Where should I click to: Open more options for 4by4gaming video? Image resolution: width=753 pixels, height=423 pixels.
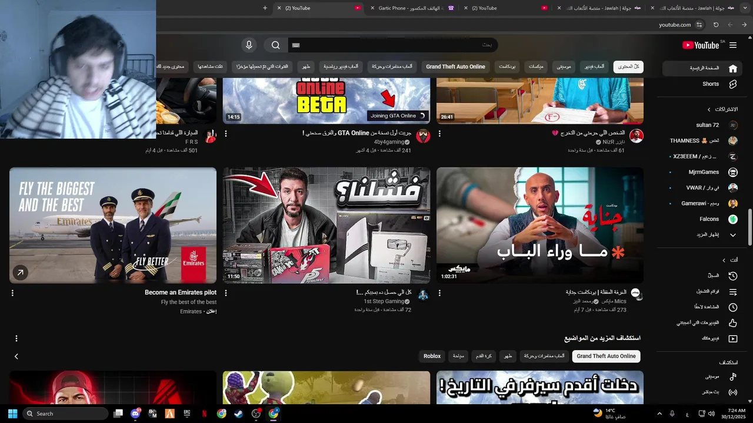pos(226,133)
